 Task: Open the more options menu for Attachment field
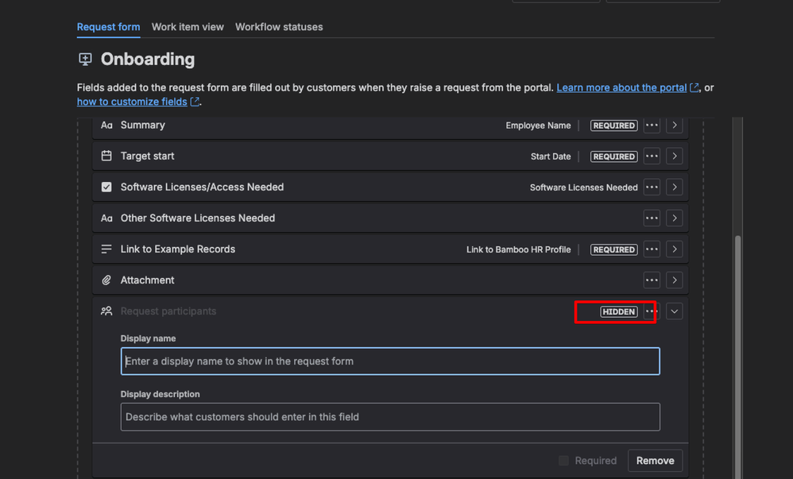coord(651,280)
